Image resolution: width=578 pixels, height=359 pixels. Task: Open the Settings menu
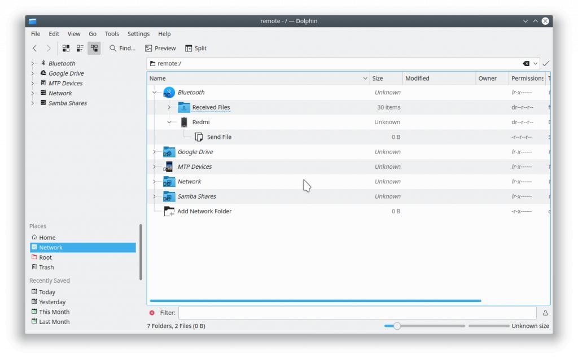pyautogui.click(x=138, y=34)
